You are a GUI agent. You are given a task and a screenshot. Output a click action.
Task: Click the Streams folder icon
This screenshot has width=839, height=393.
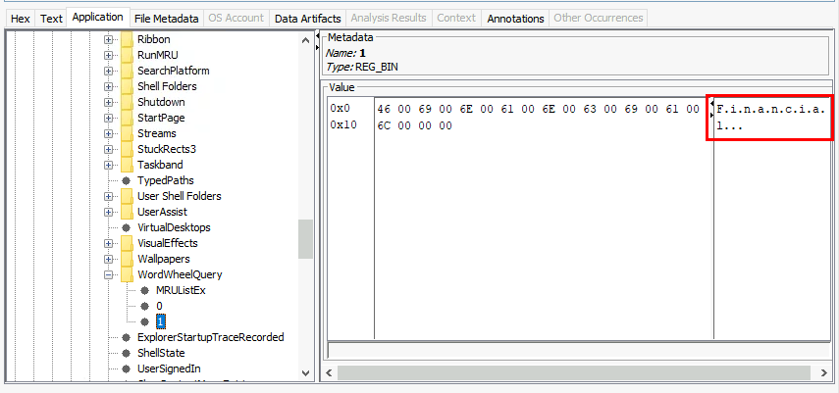coord(127,133)
